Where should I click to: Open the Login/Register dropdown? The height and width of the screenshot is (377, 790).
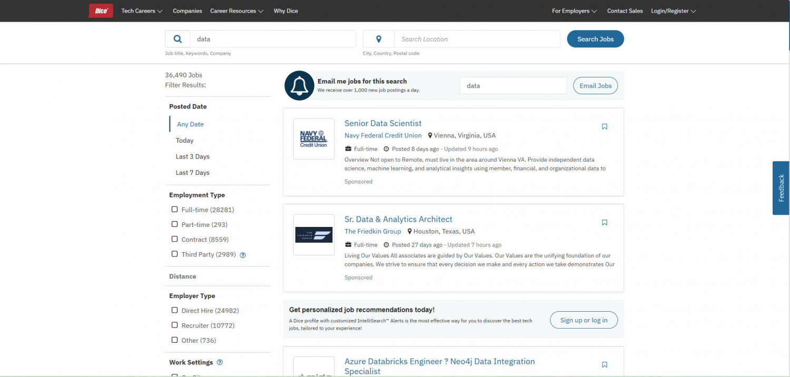[x=674, y=11]
